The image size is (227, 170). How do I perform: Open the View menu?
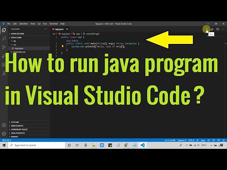[x=33, y=24]
